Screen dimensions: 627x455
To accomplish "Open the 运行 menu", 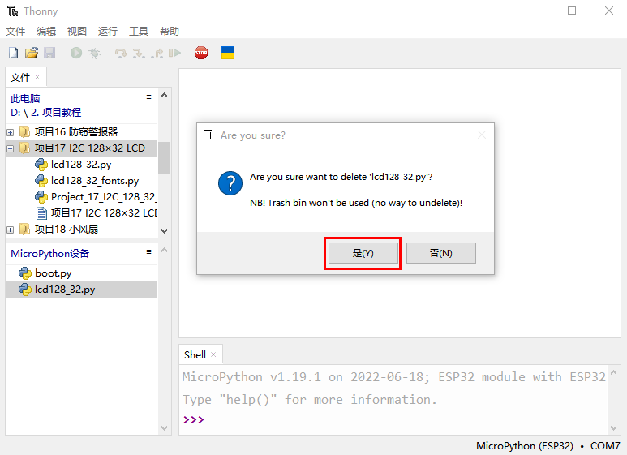I will [x=108, y=31].
